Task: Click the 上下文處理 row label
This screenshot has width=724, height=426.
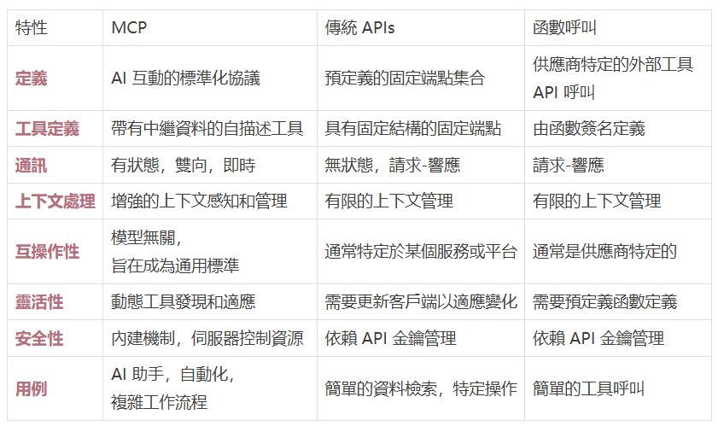Action: [55, 201]
